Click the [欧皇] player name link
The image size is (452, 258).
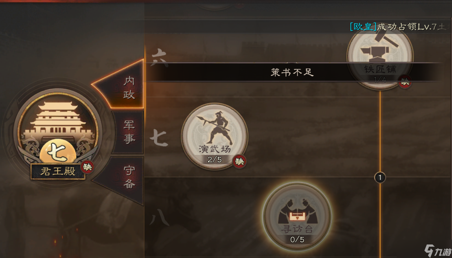pos(363,27)
